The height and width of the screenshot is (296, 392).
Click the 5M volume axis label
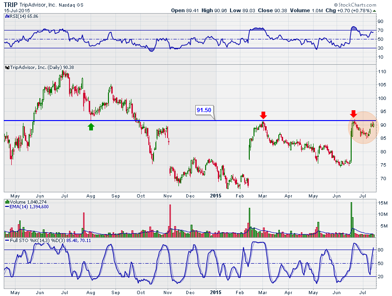(x=384, y=226)
